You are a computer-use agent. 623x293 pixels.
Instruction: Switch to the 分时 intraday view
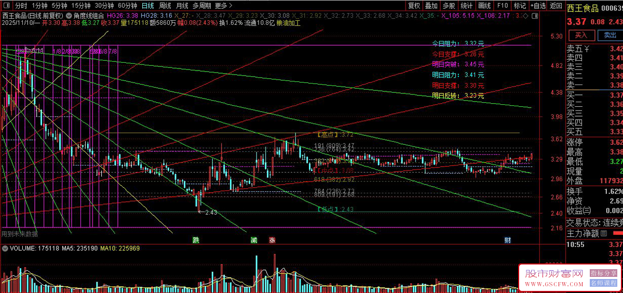(x=21, y=6)
